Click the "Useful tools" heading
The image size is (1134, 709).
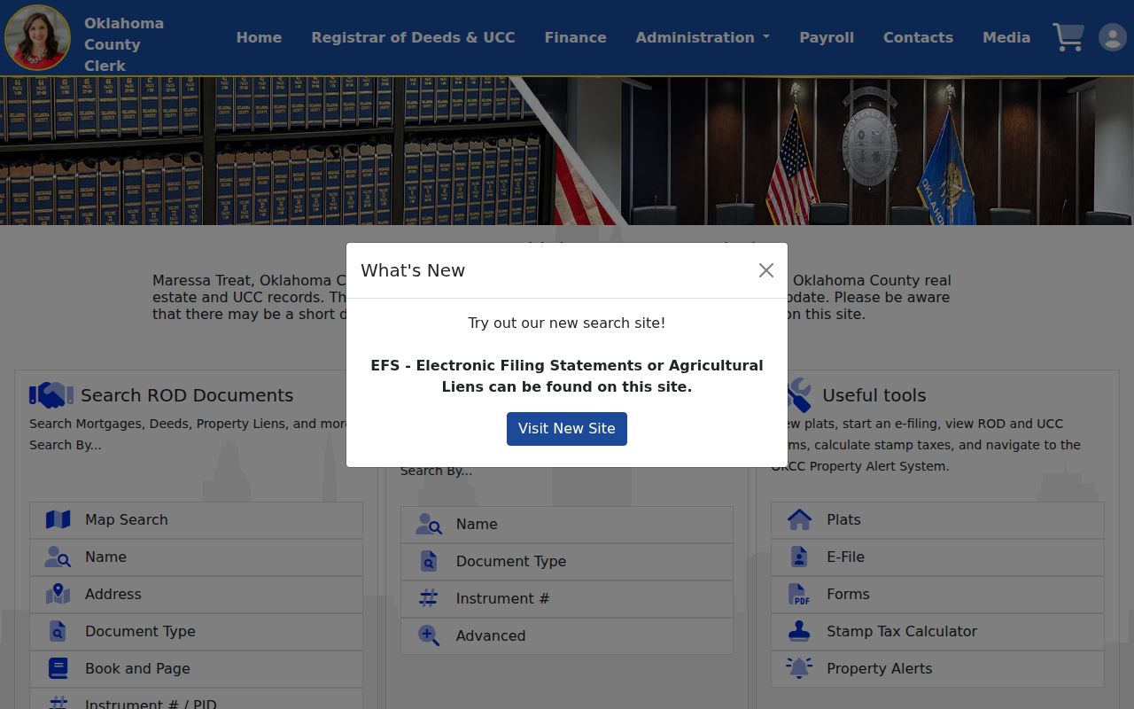(874, 395)
